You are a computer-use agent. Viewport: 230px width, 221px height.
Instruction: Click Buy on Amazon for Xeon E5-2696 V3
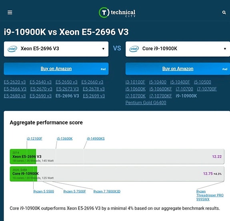[56, 69]
